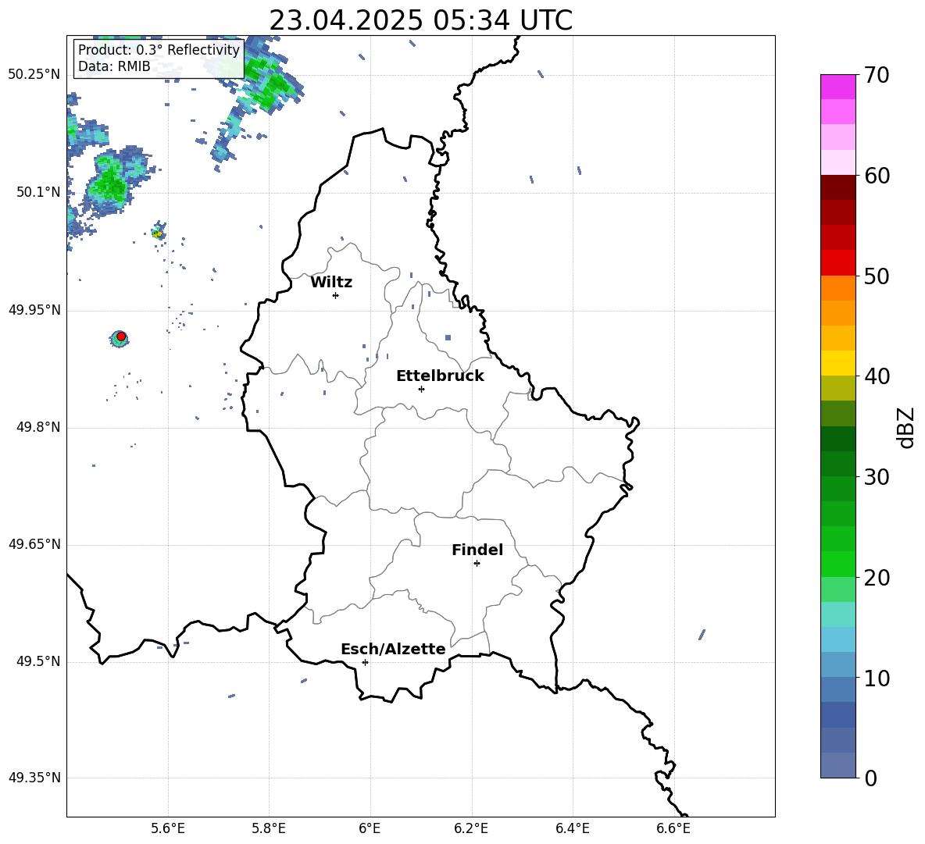Click the dBZ colorbar axis label
This screenshot has width=925, height=844.
point(907,427)
